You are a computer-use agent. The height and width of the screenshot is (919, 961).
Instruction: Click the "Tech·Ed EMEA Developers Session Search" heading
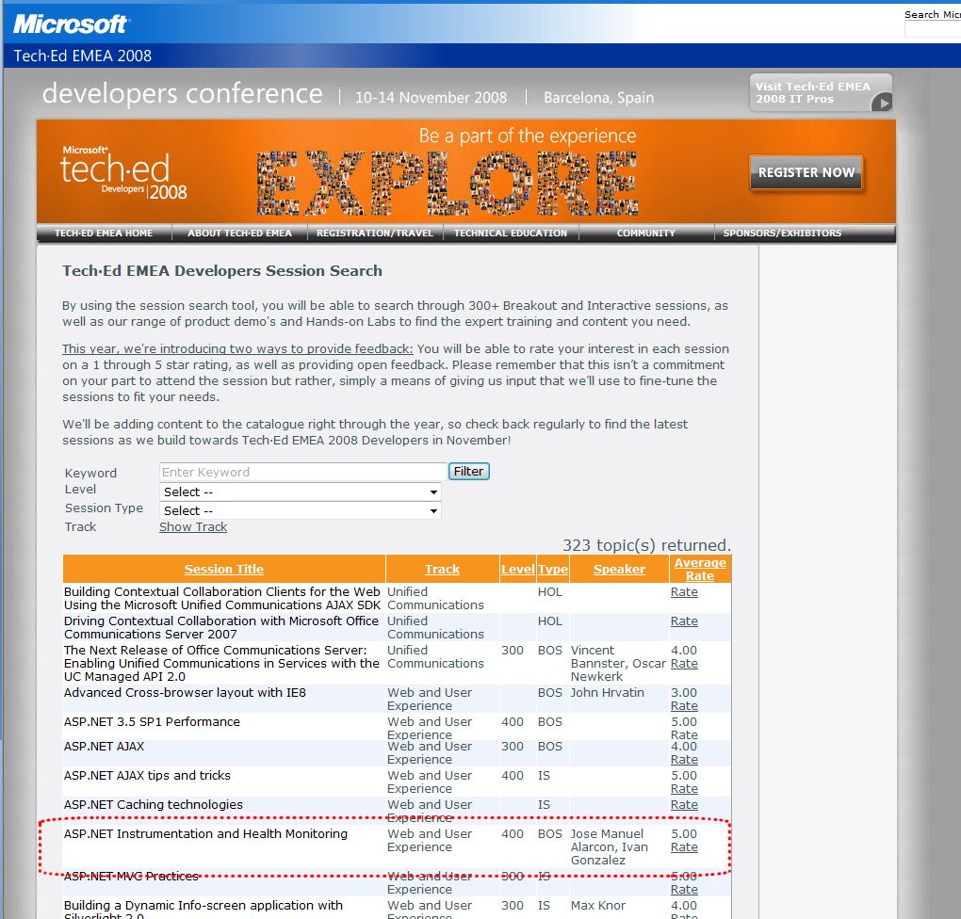pos(221,271)
